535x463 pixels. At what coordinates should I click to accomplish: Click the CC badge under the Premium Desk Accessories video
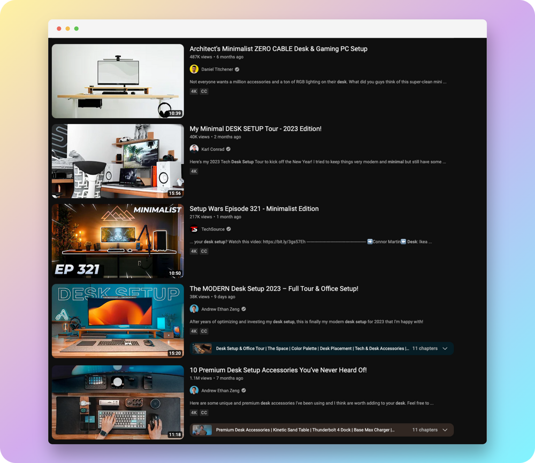click(x=204, y=412)
